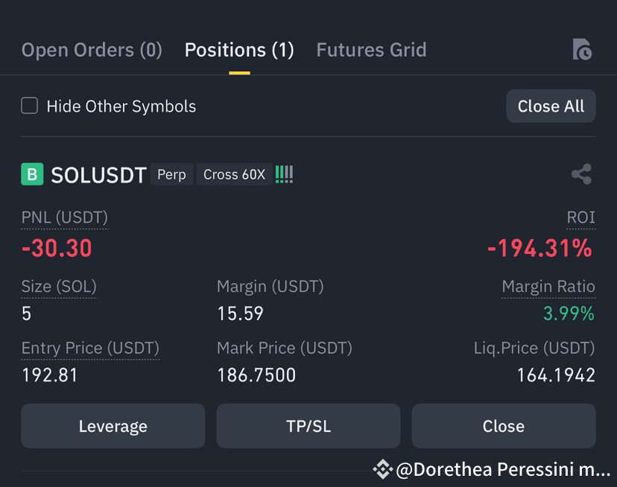View the Margin Ratio definition
This screenshot has width=617, height=487.
548,286
